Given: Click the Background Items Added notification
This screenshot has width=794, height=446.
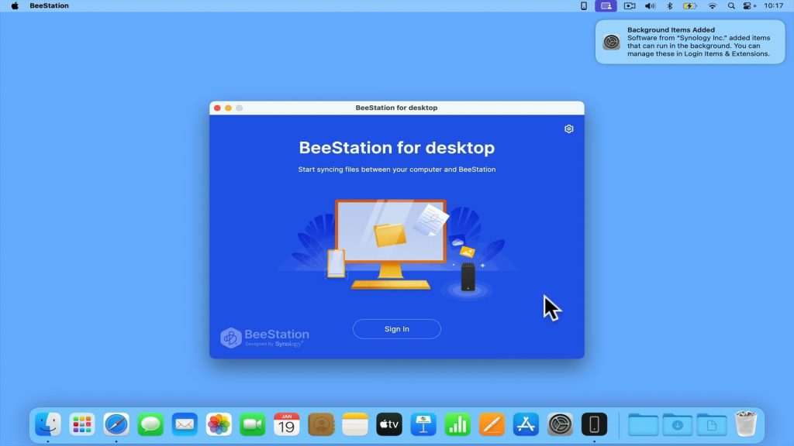Looking at the screenshot, I should 690,42.
